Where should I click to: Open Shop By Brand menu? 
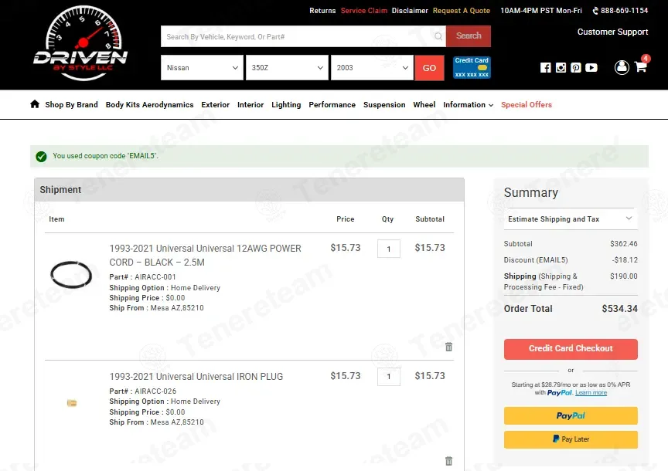[72, 105]
